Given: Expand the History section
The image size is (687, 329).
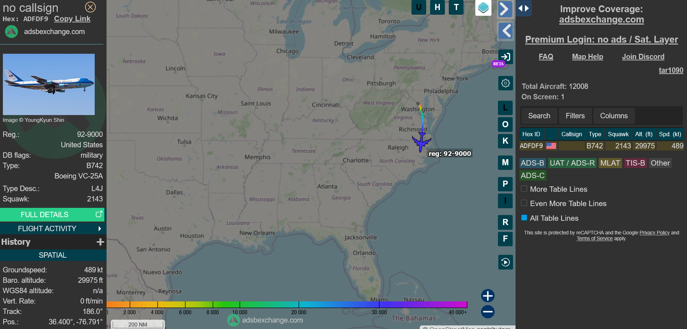Looking at the screenshot, I should point(100,242).
